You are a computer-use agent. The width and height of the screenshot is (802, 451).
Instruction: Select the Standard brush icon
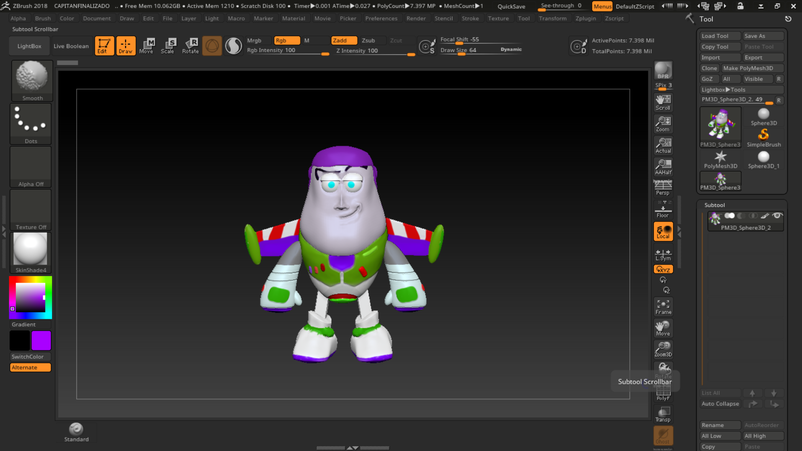(76, 432)
